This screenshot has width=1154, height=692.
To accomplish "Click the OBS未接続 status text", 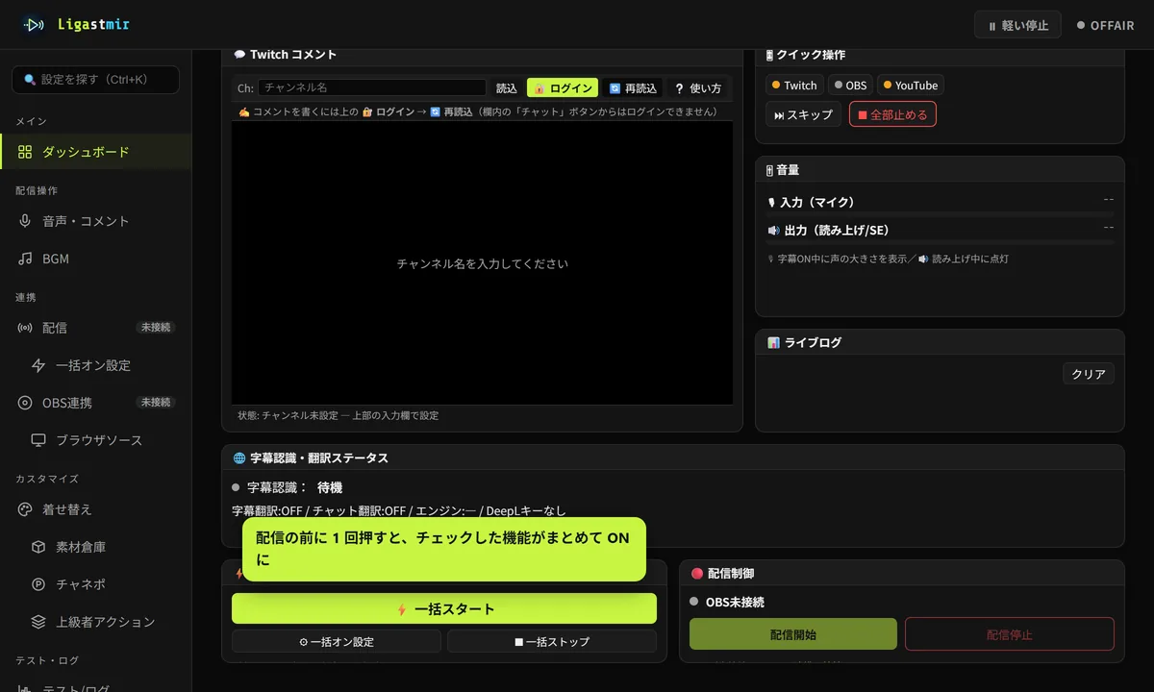I will click(x=735, y=603).
